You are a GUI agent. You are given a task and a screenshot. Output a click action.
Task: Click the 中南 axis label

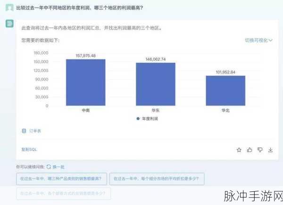tap(86, 110)
